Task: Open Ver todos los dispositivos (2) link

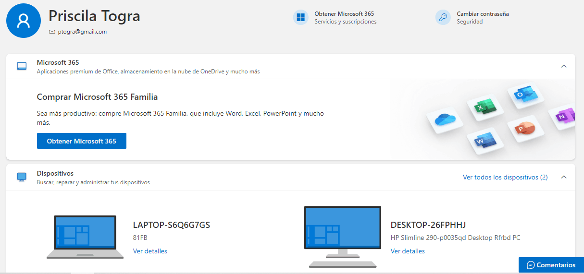Action: click(x=505, y=177)
